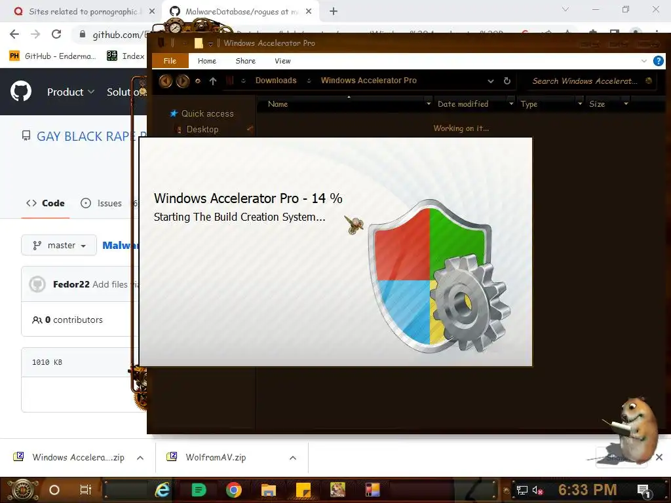
Task: Close the Chrome downloads bar
Action: pyautogui.click(x=659, y=457)
